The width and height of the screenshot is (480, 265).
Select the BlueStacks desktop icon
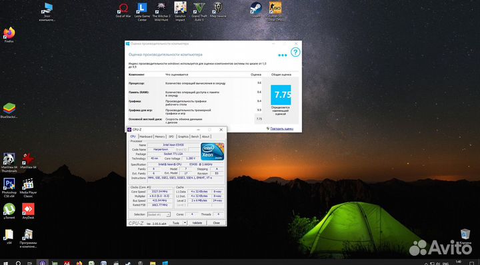tap(9, 111)
